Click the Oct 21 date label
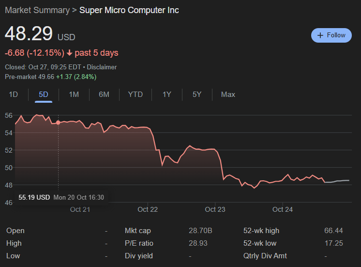The image size is (361, 267). click(80, 209)
